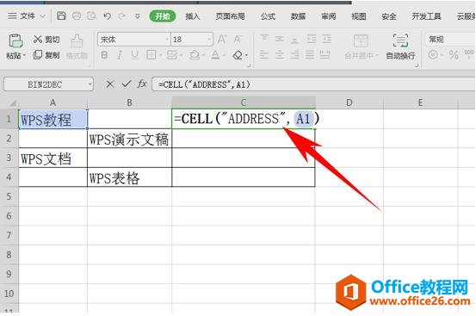Click the Borders grid icon
This screenshot has width=476, height=316.
click(151, 55)
